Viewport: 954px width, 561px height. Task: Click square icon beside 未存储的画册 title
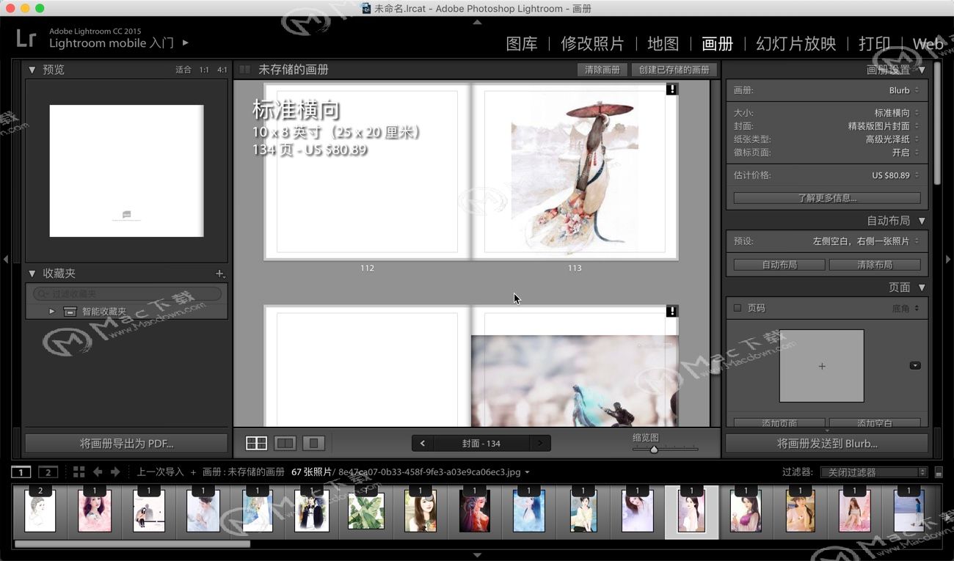tap(245, 70)
